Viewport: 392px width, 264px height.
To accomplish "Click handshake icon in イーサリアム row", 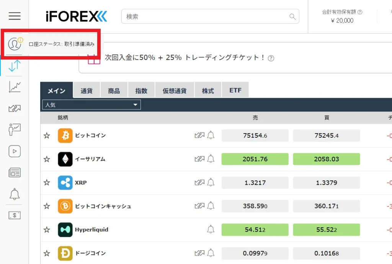I will [199, 159].
